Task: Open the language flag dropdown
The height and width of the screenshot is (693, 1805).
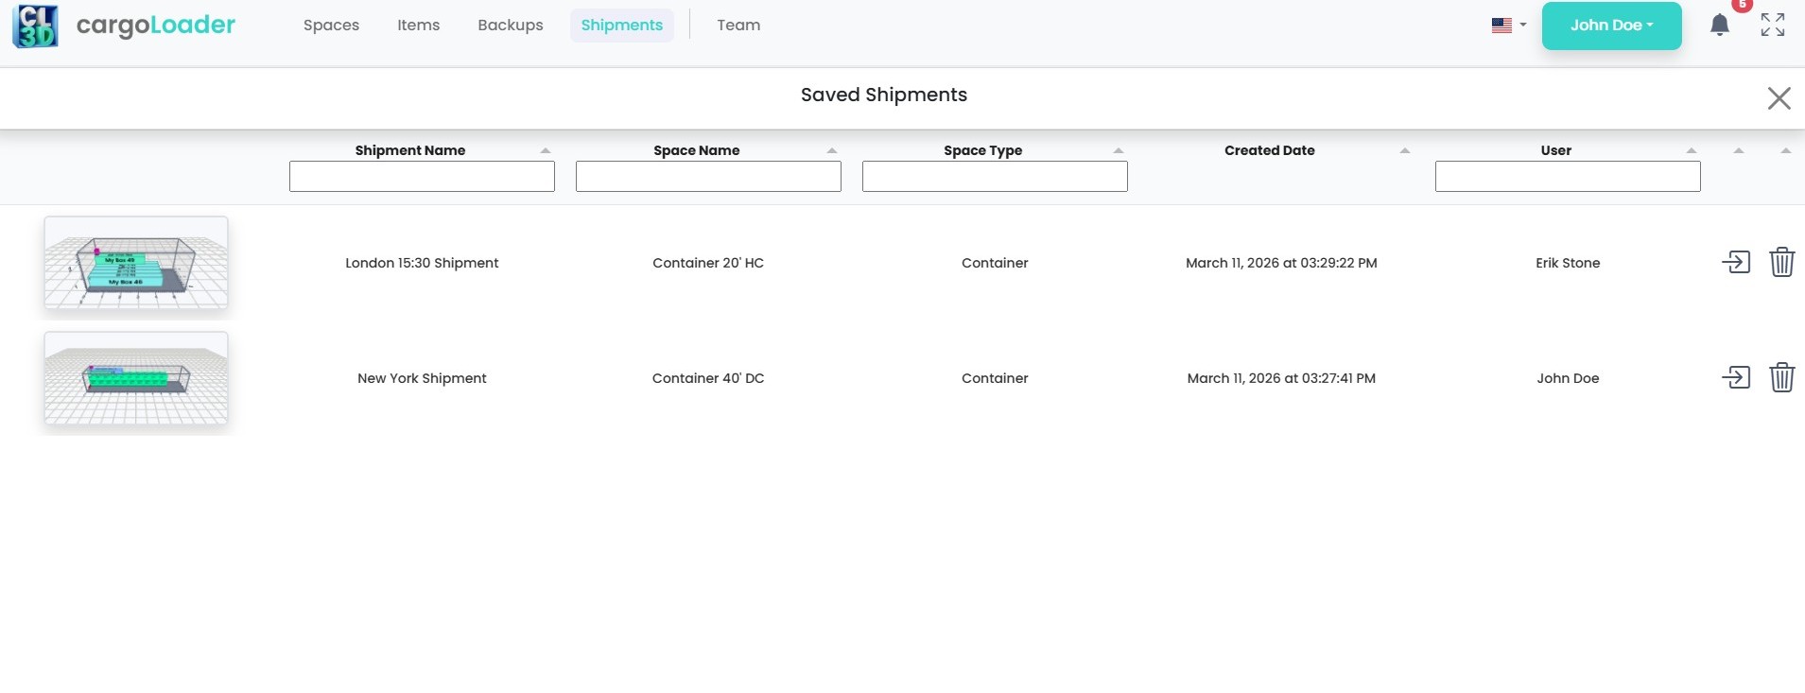Action: click(x=1508, y=26)
